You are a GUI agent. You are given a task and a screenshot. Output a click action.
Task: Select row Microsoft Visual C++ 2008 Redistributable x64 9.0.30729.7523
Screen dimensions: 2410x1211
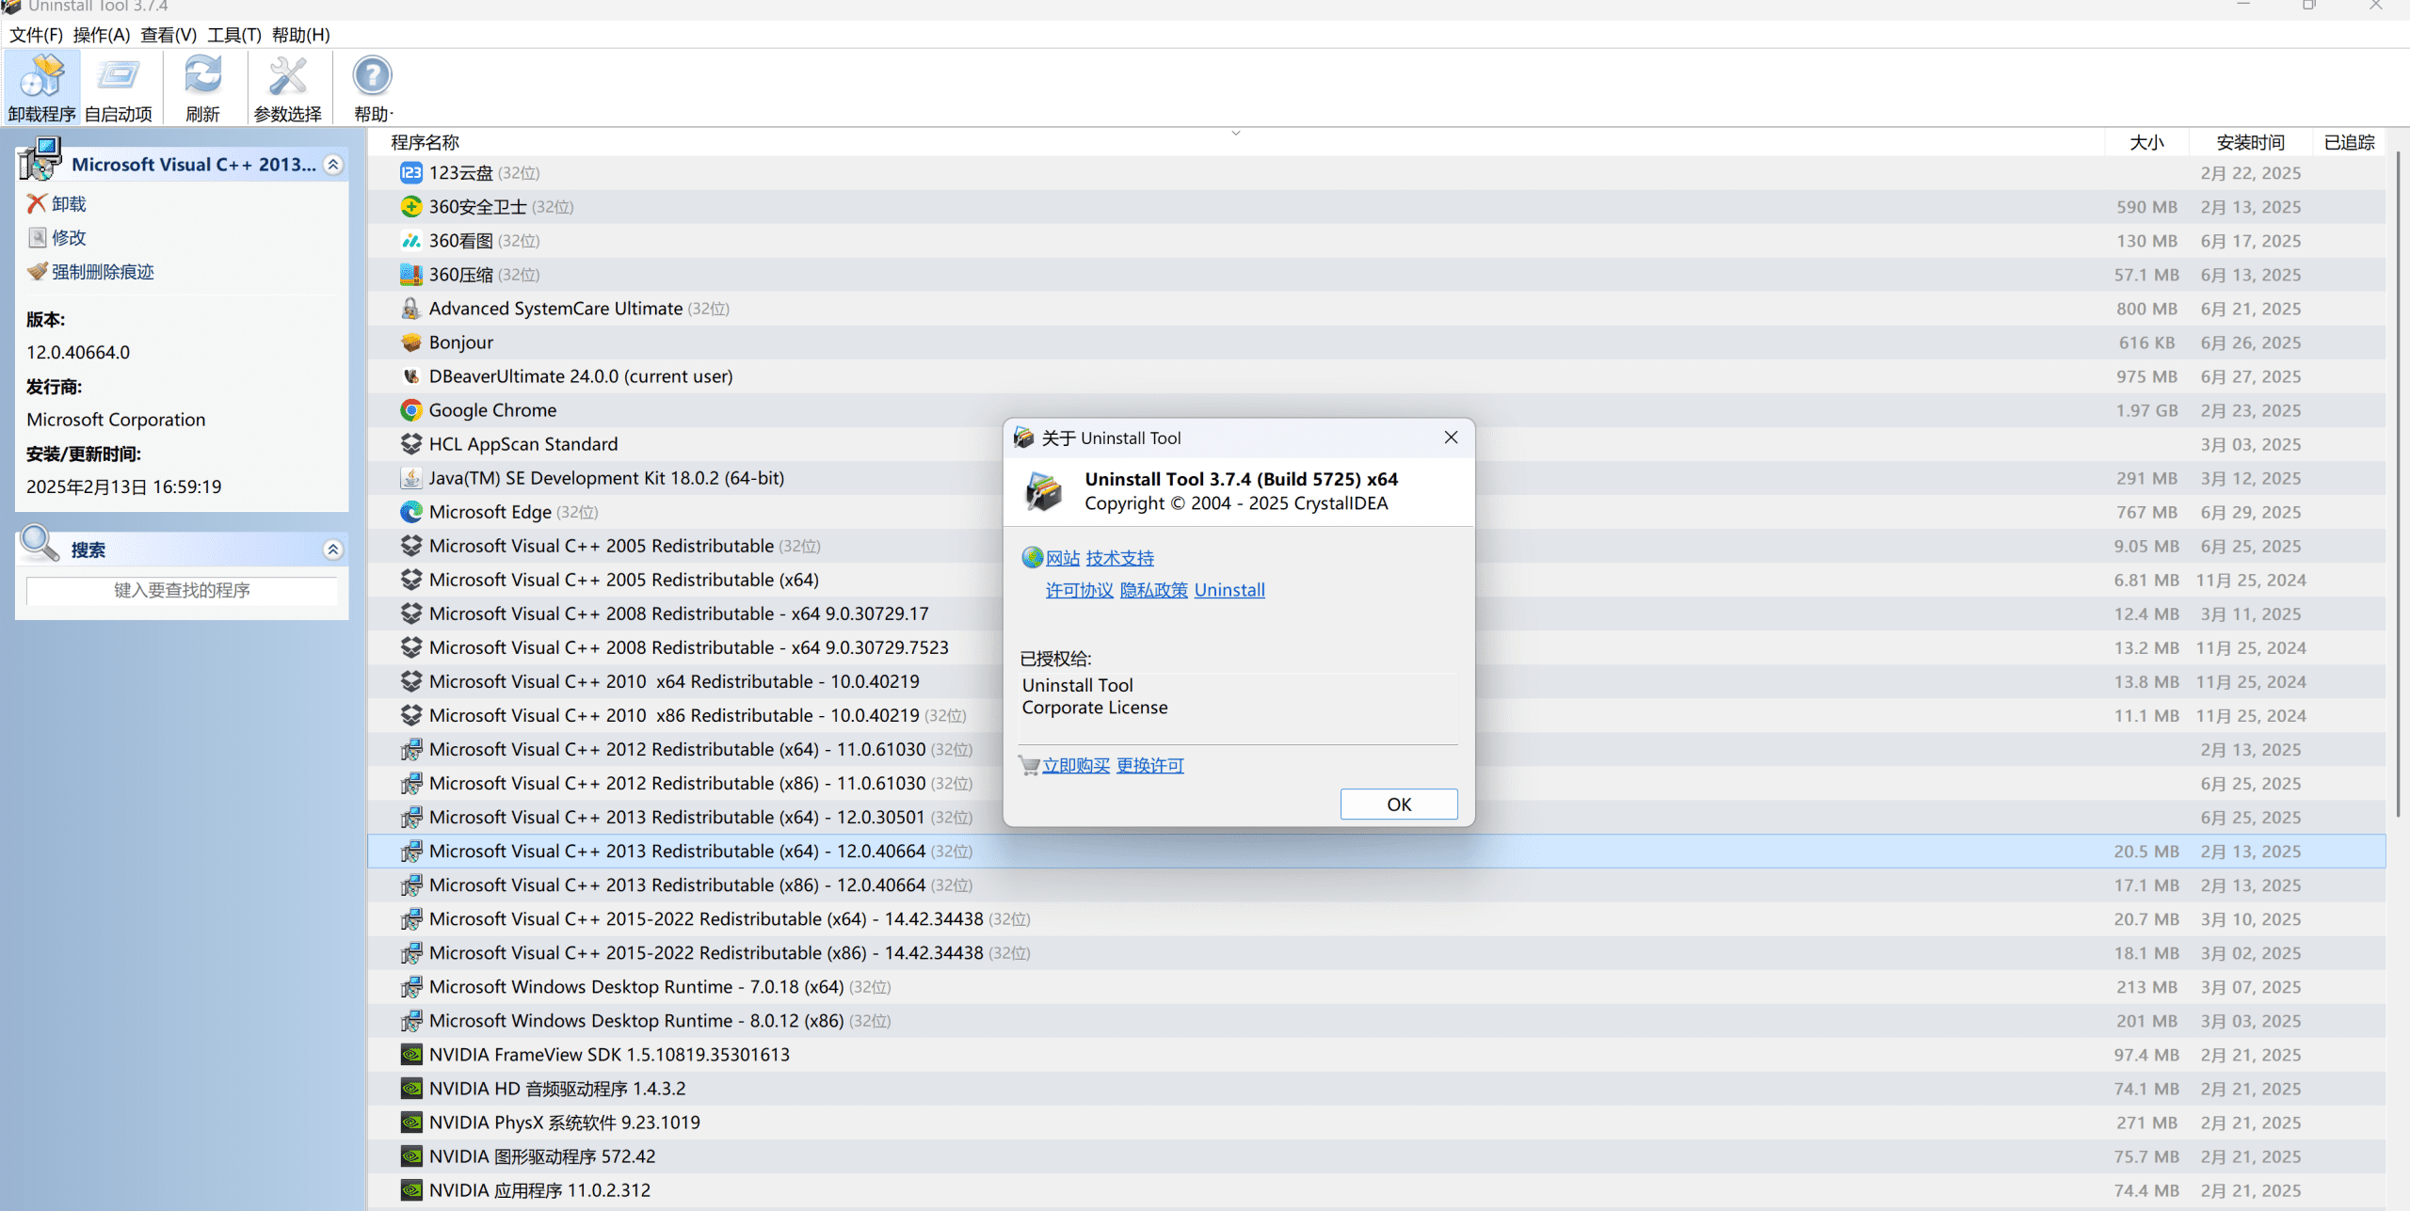[x=1376, y=647]
